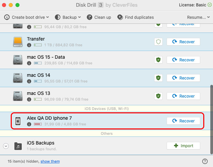Expand the iOS Backups group
The image size is (213, 167).
6,146
